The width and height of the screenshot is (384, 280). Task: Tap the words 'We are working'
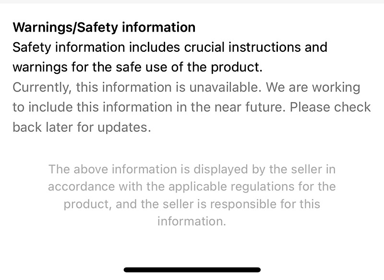(x=313, y=87)
